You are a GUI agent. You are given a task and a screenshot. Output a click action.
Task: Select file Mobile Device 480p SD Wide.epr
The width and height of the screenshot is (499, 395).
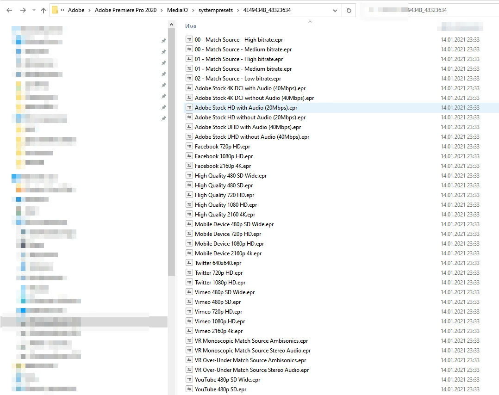coord(234,224)
